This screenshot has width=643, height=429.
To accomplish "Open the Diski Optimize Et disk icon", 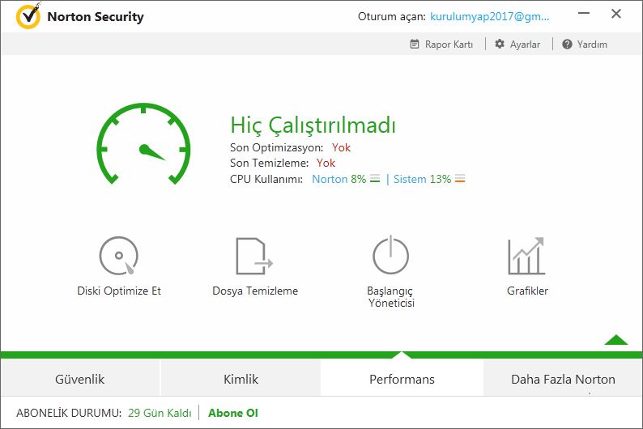I will click(119, 256).
